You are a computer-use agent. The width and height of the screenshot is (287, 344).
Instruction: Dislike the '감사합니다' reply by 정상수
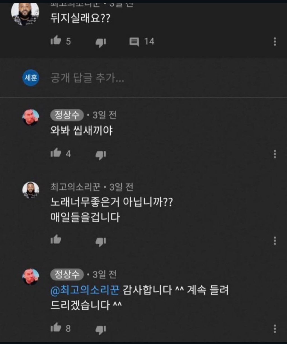[x=101, y=329]
